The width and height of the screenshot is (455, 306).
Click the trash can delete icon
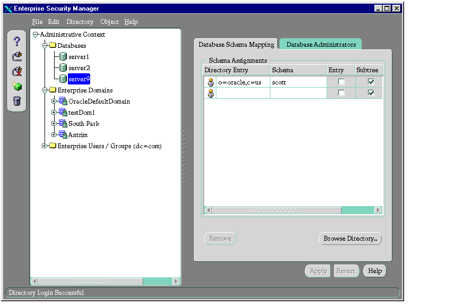pos(17,101)
